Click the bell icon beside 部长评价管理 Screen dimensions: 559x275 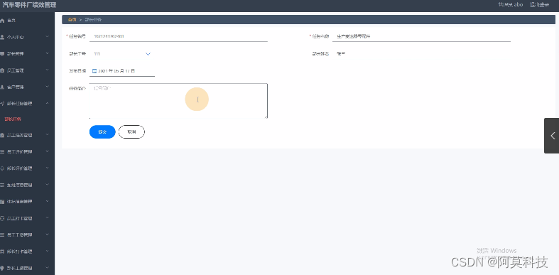[x=2, y=168]
